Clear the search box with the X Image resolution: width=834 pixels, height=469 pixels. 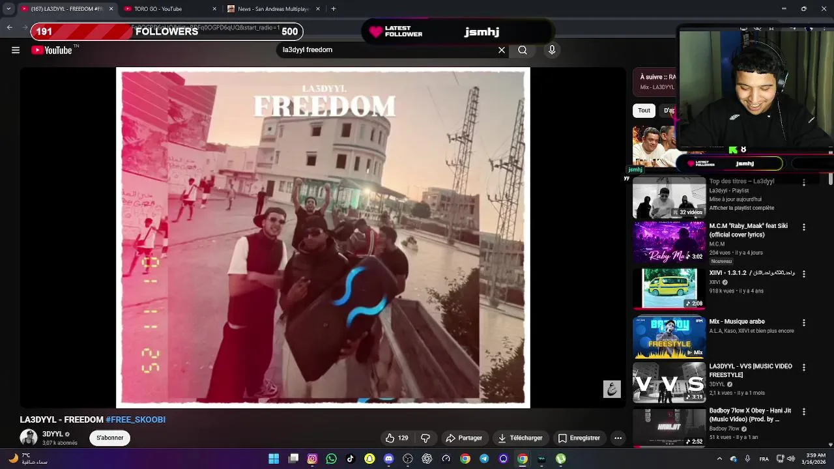pos(502,50)
